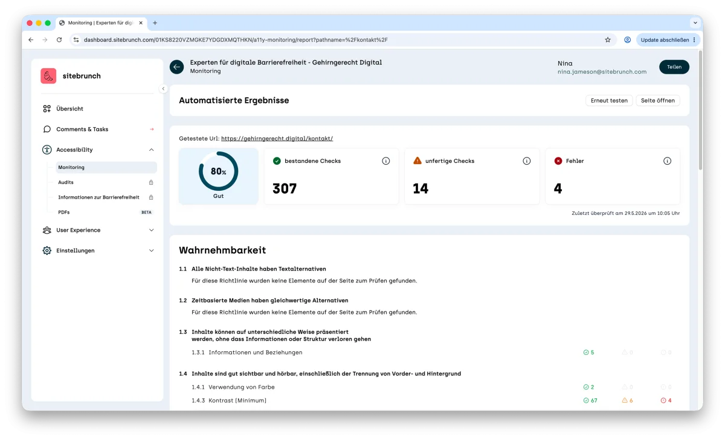Screen dimensions: 725x440
Task: Open info icon for Fehler card
Action: coord(668,161)
